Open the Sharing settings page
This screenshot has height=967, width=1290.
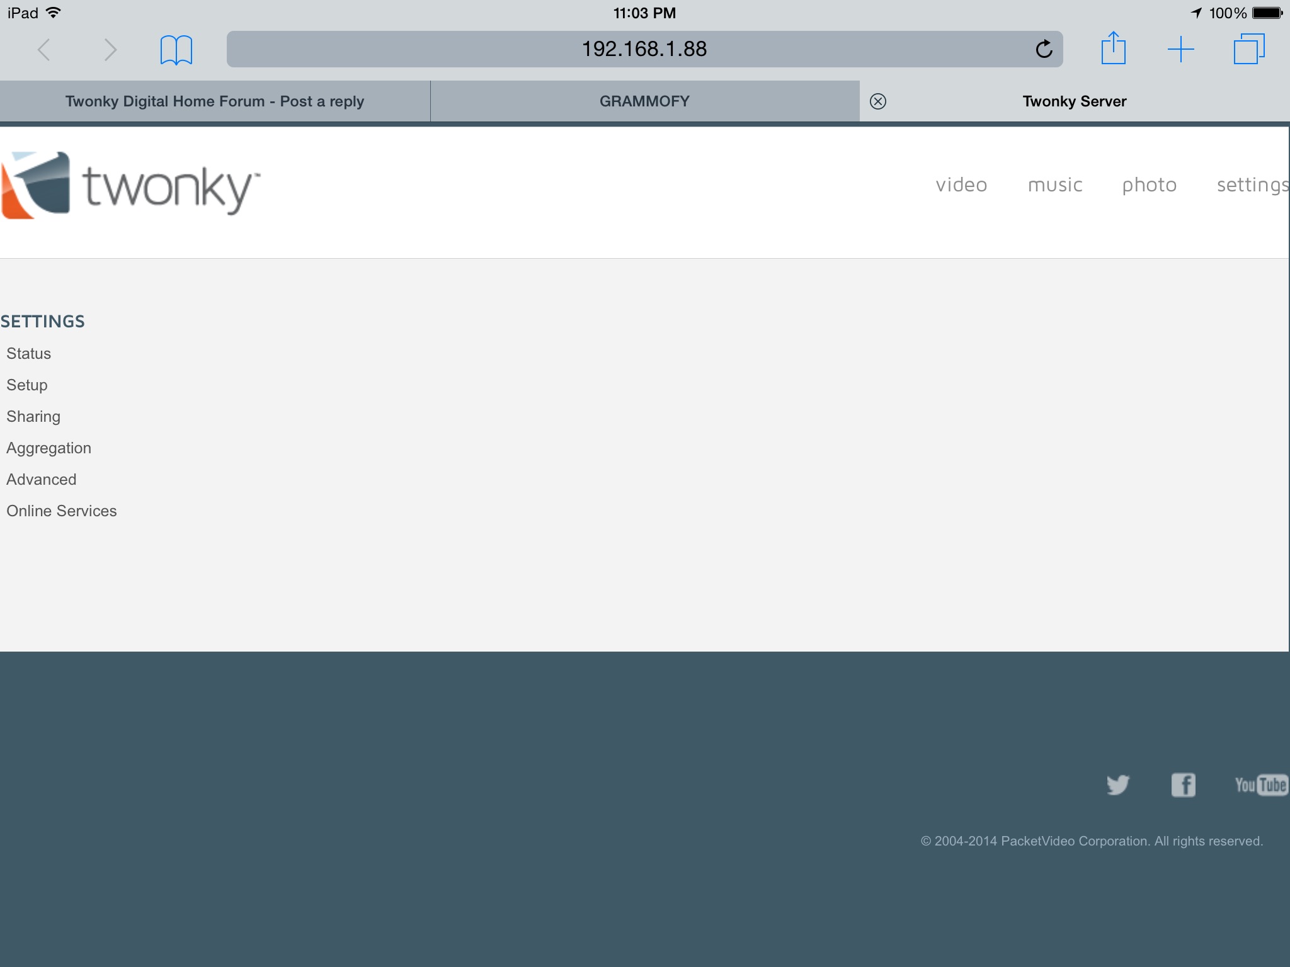[x=33, y=417]
